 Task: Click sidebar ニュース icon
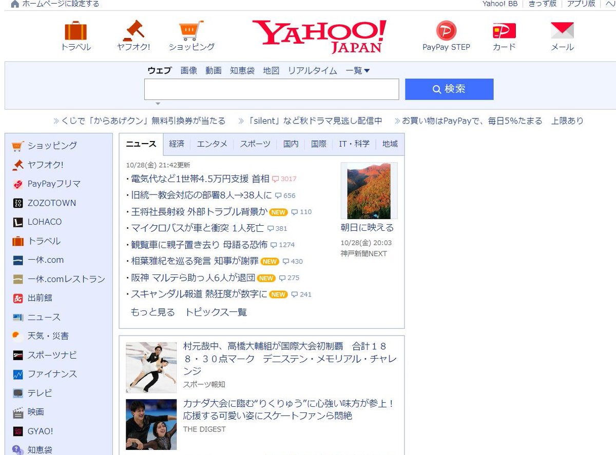18,317
